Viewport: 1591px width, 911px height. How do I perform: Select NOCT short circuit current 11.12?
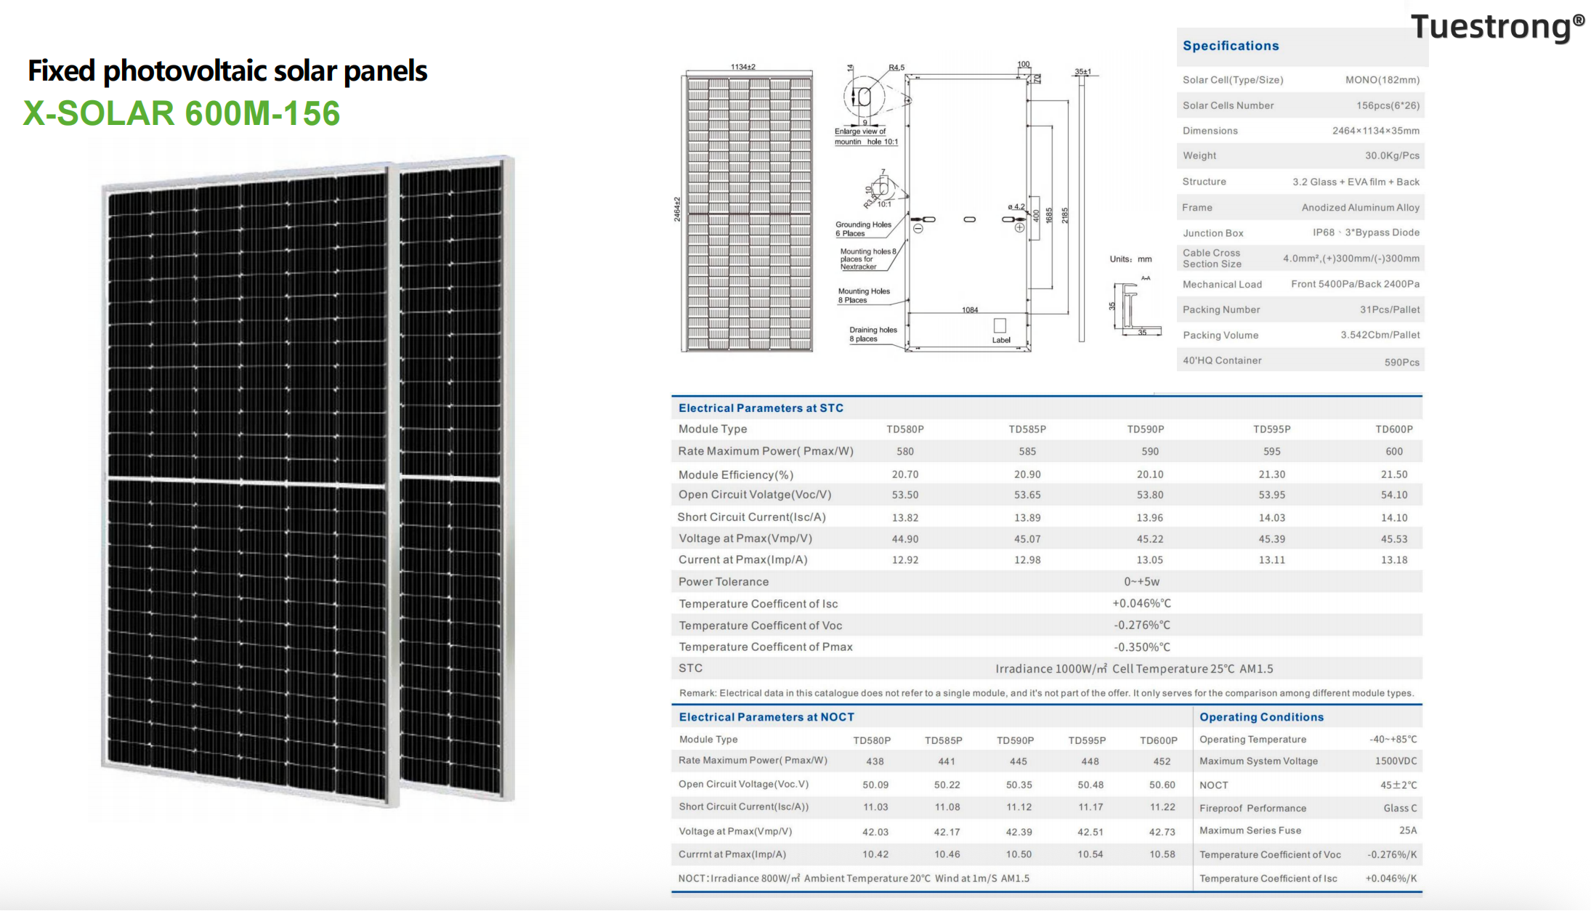[x=1019, y=807]
